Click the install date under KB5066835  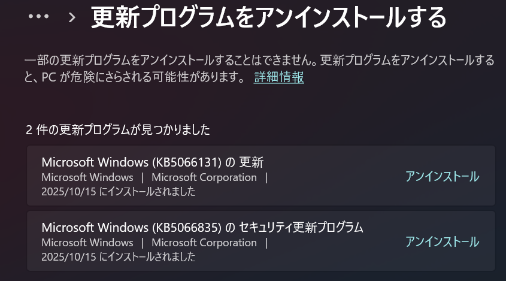119,257
